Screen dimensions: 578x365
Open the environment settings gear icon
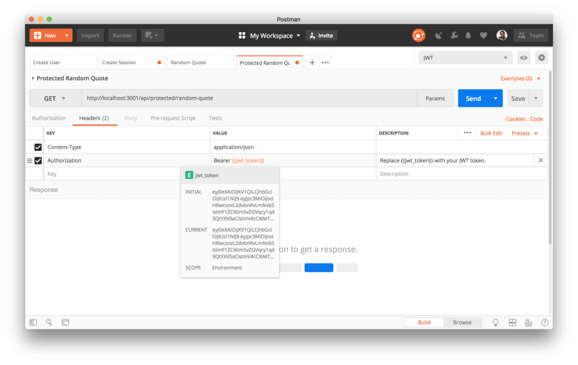tap(541, 58)
